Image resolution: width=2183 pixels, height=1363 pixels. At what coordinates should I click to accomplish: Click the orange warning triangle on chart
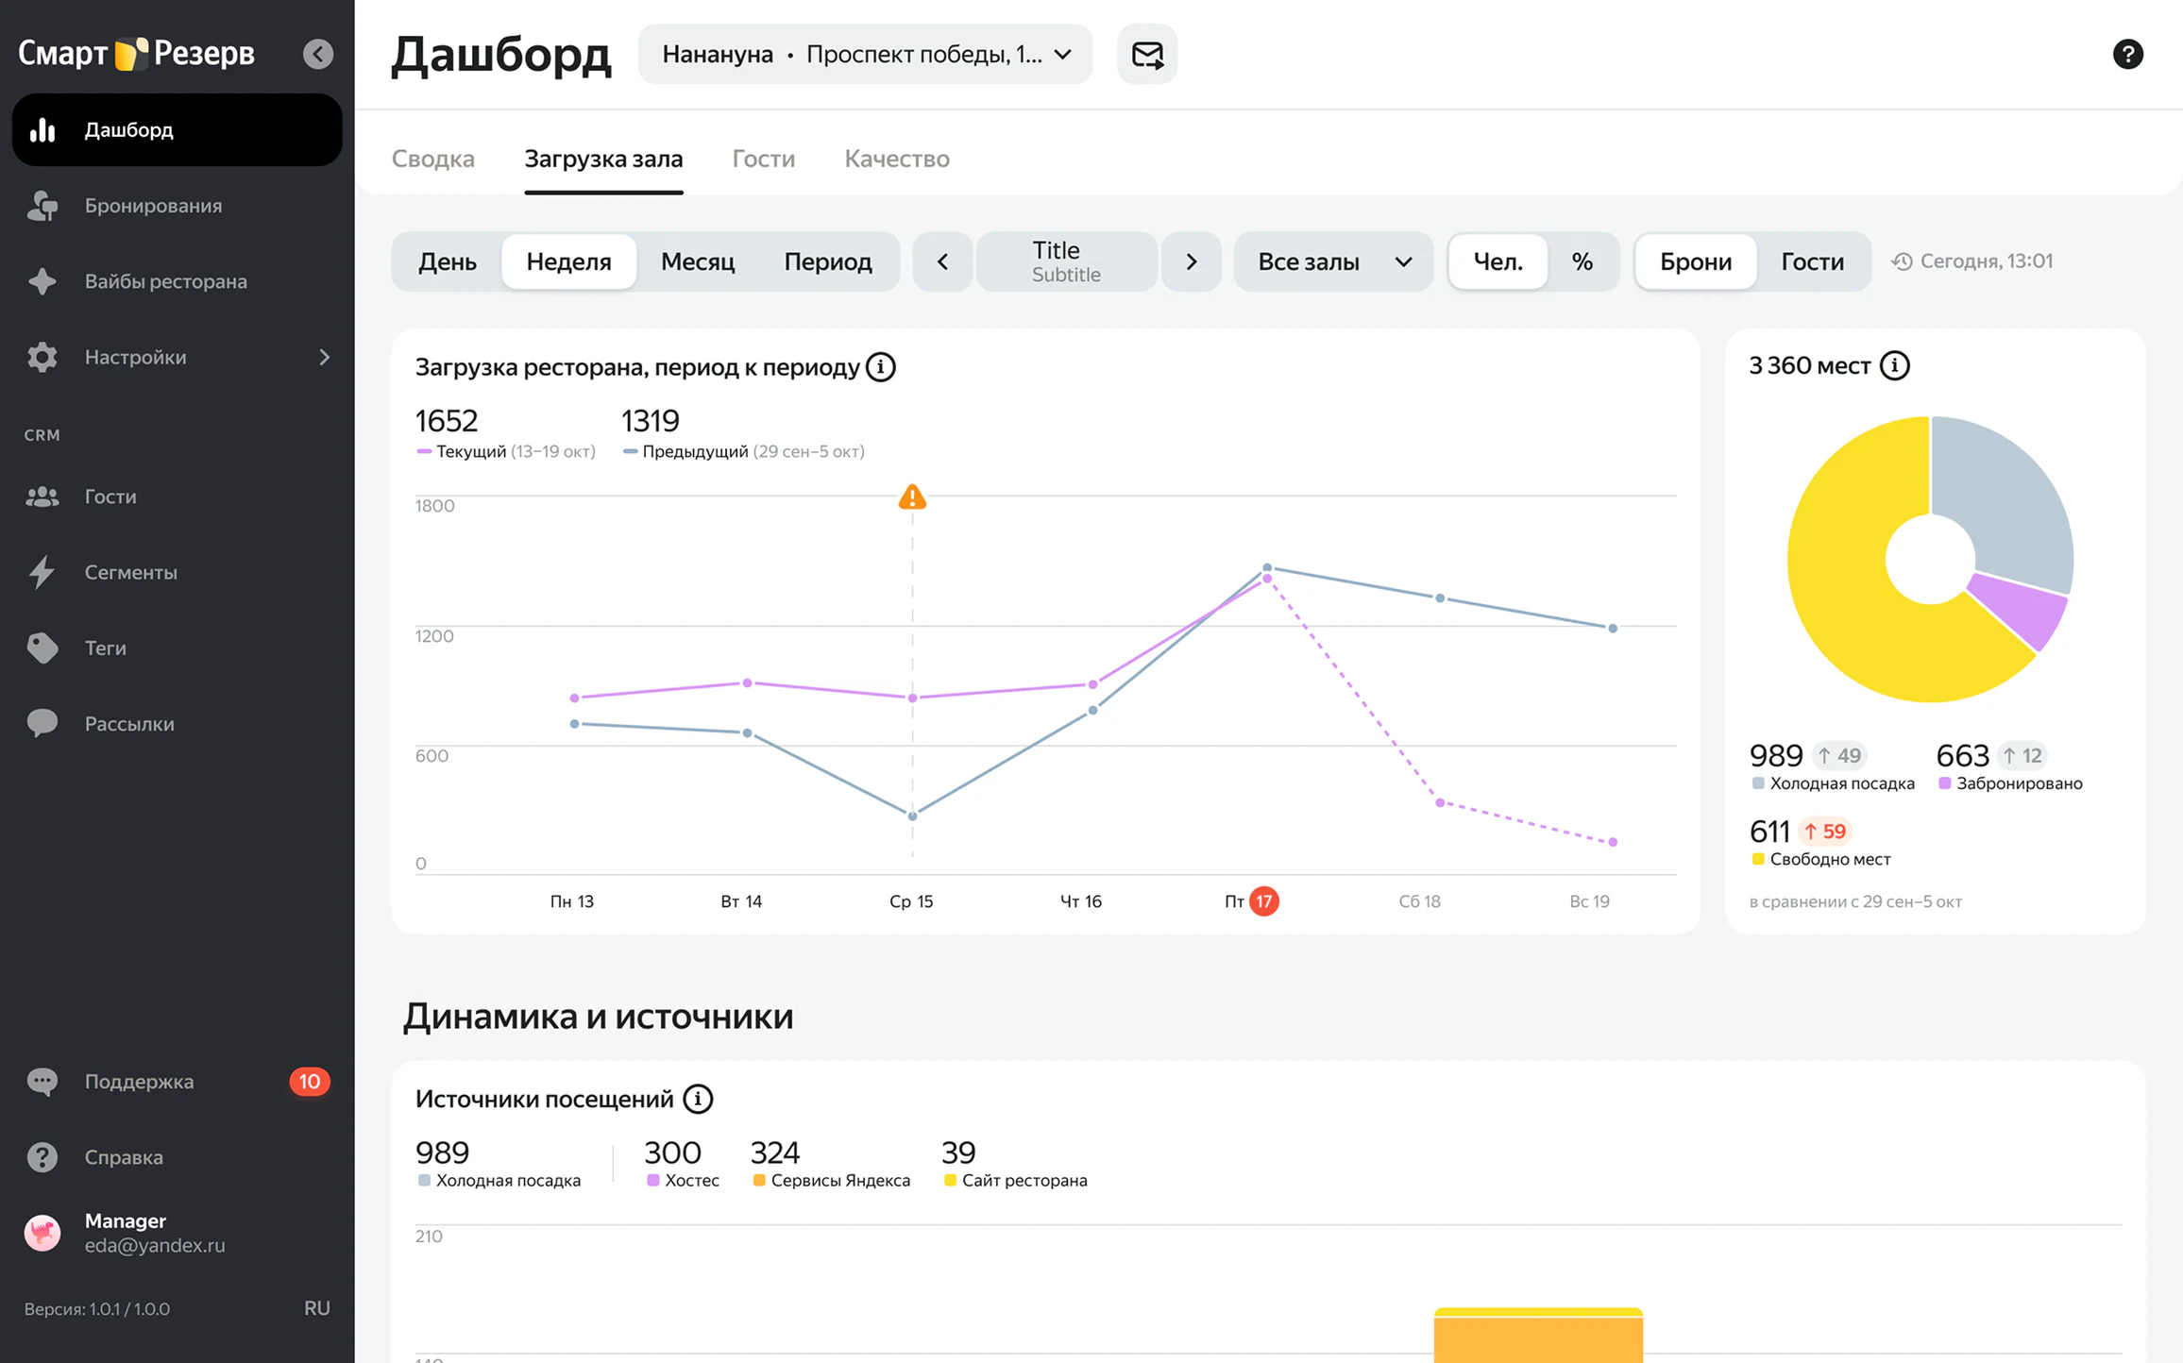(x=912, y=496)
